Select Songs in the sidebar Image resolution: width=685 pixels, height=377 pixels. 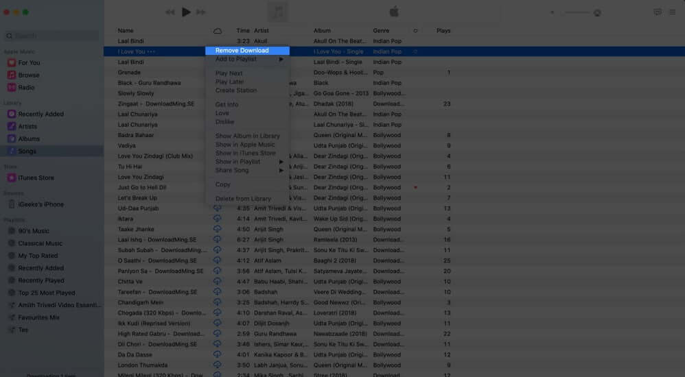tap(51, 151)
